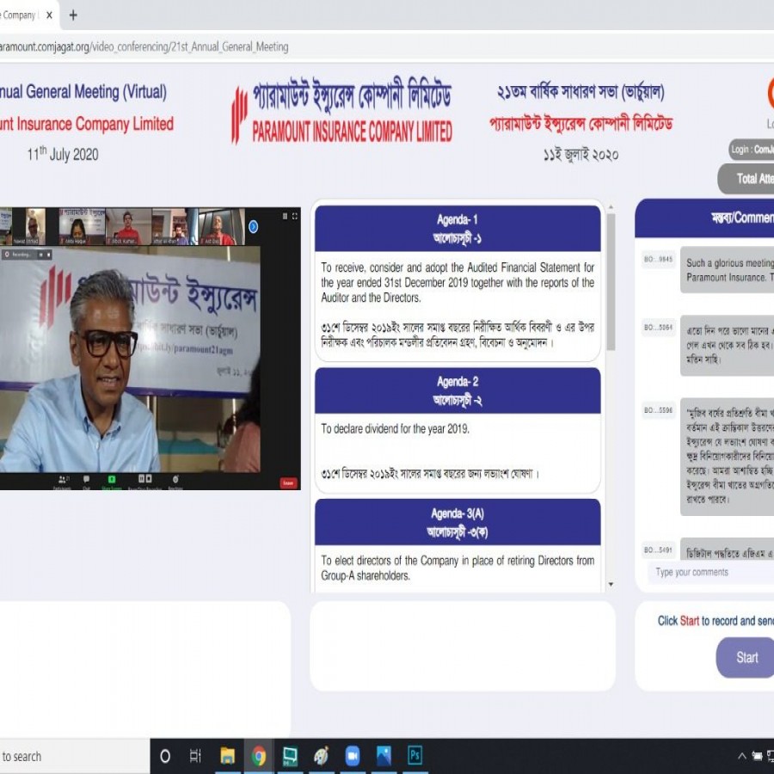The height and width of the screenshot is (774, 774).
Task: Close the current Chrome browser tab
Action: pos(49,15)
